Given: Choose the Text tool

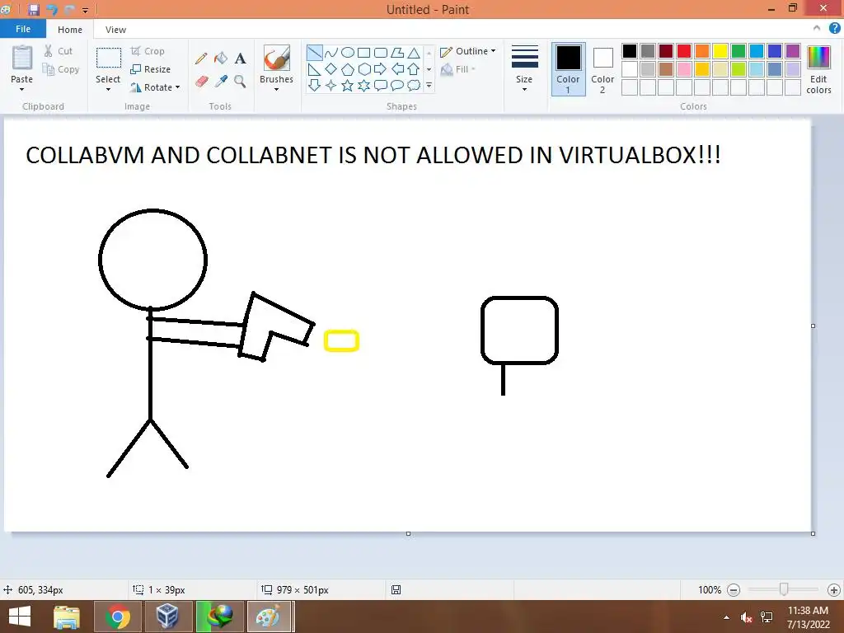Looking at the screenshot, I should (240, 59).
